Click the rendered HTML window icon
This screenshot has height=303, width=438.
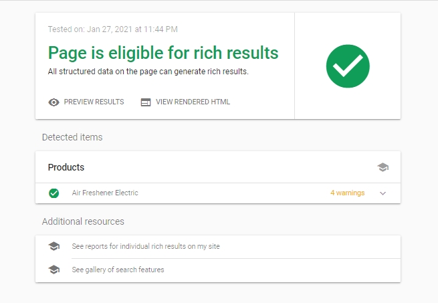click(146, 102)
